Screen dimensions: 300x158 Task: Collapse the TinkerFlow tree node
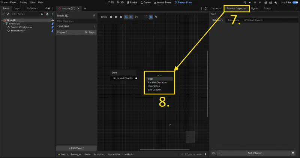click(x=4, y=24)
